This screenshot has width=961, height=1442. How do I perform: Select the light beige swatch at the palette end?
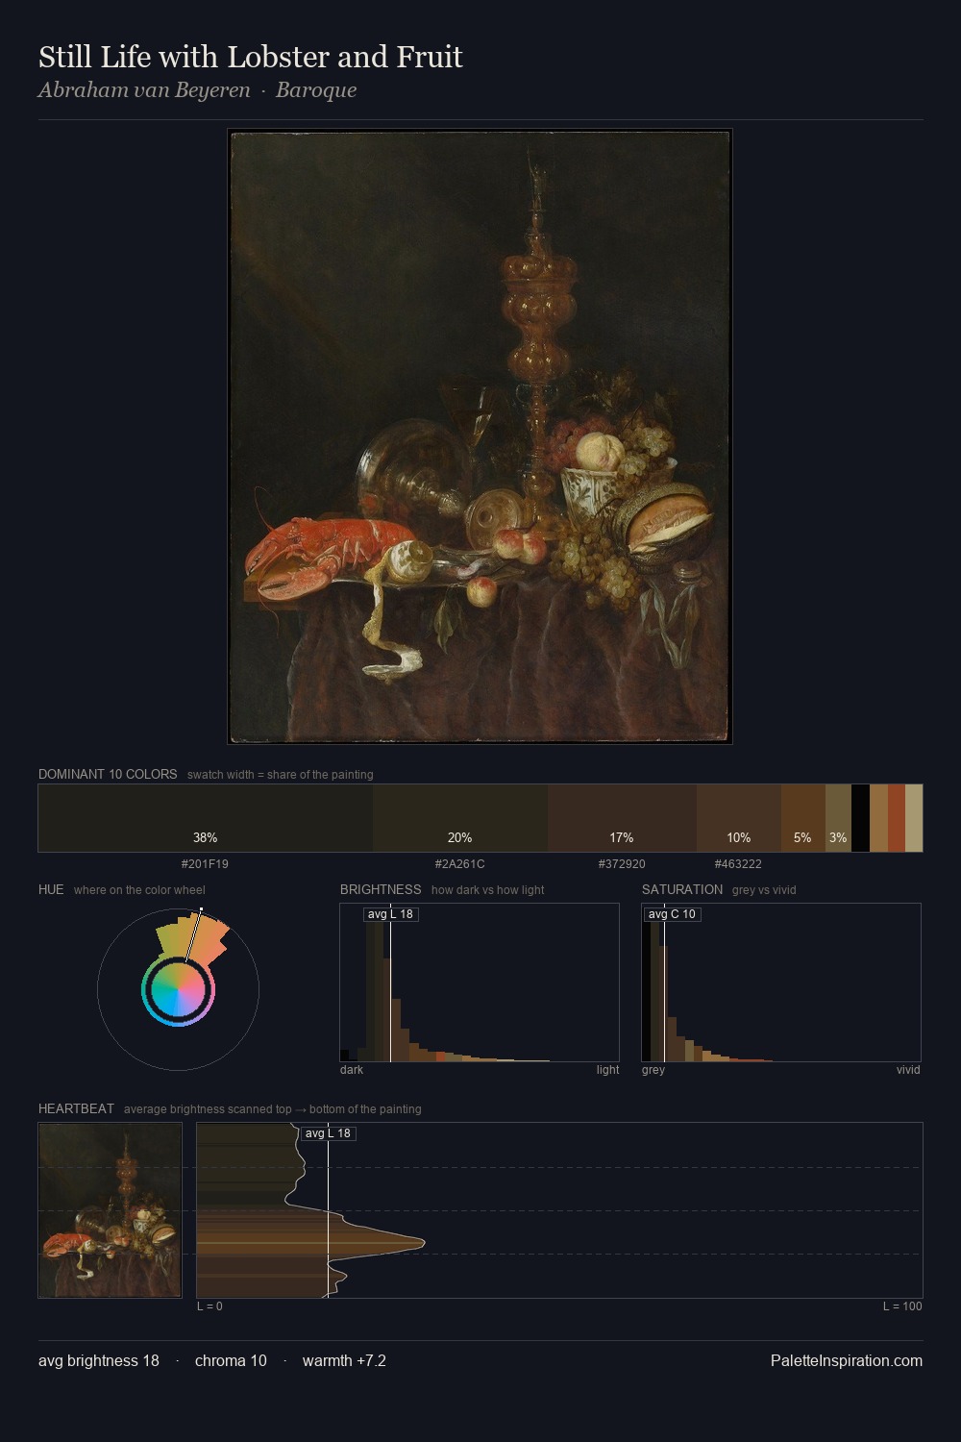(x=914, y=818)
